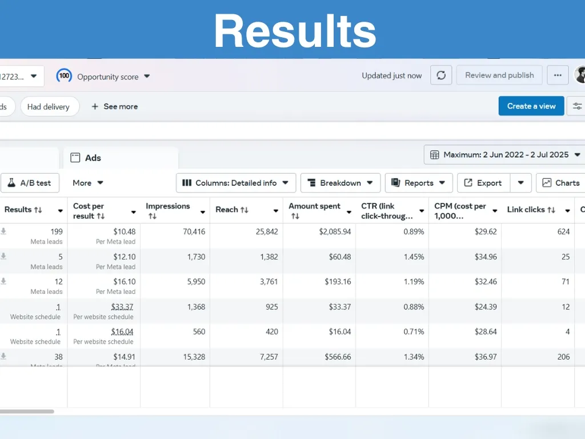Viewport: 585px width, 439px height.
Task: Click the A/B test button
Action: tap(30, 183)
